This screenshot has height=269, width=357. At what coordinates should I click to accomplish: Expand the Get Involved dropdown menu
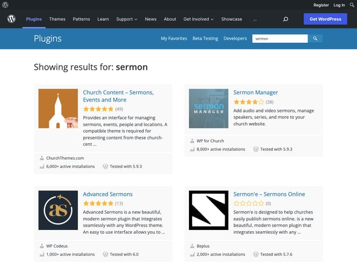click(x=198, y=19)
